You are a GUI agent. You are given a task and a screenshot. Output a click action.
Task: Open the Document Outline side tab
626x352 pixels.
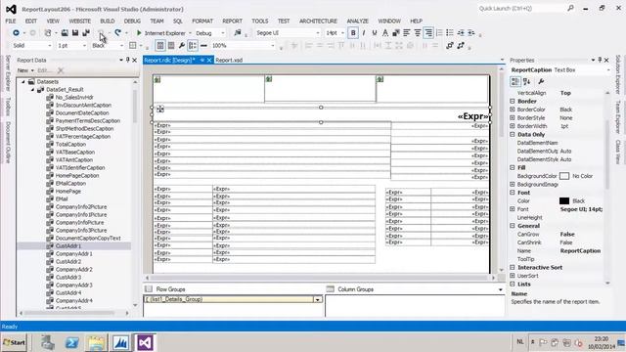coord(8,143)
